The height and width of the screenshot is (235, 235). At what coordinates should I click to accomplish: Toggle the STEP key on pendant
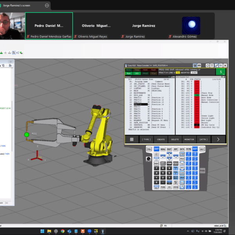182,154
